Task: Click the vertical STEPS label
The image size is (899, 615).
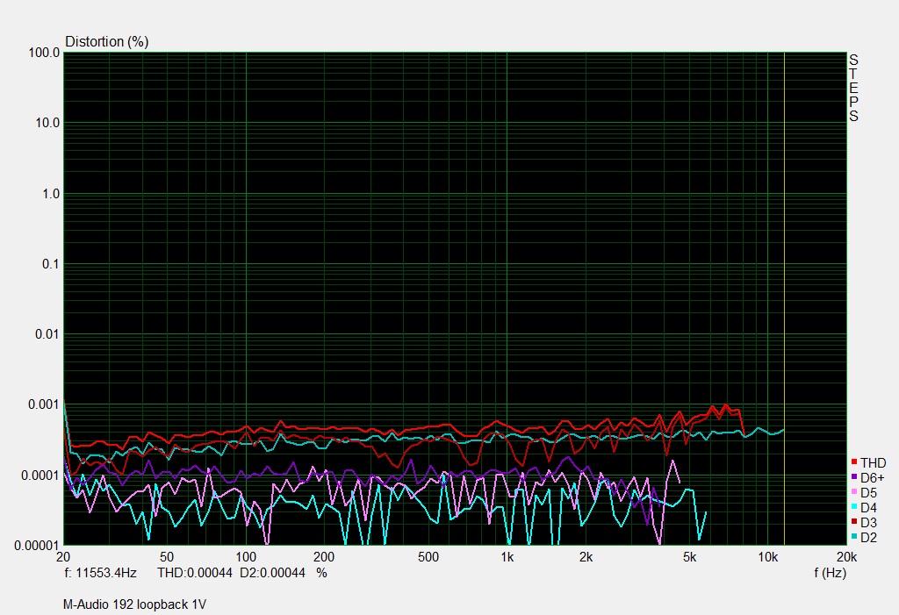Action: pos(853,88)
